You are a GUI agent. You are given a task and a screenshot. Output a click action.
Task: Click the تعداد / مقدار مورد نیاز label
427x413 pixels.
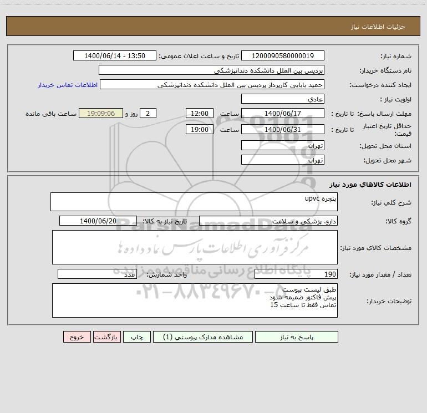(x=380, y=275)
